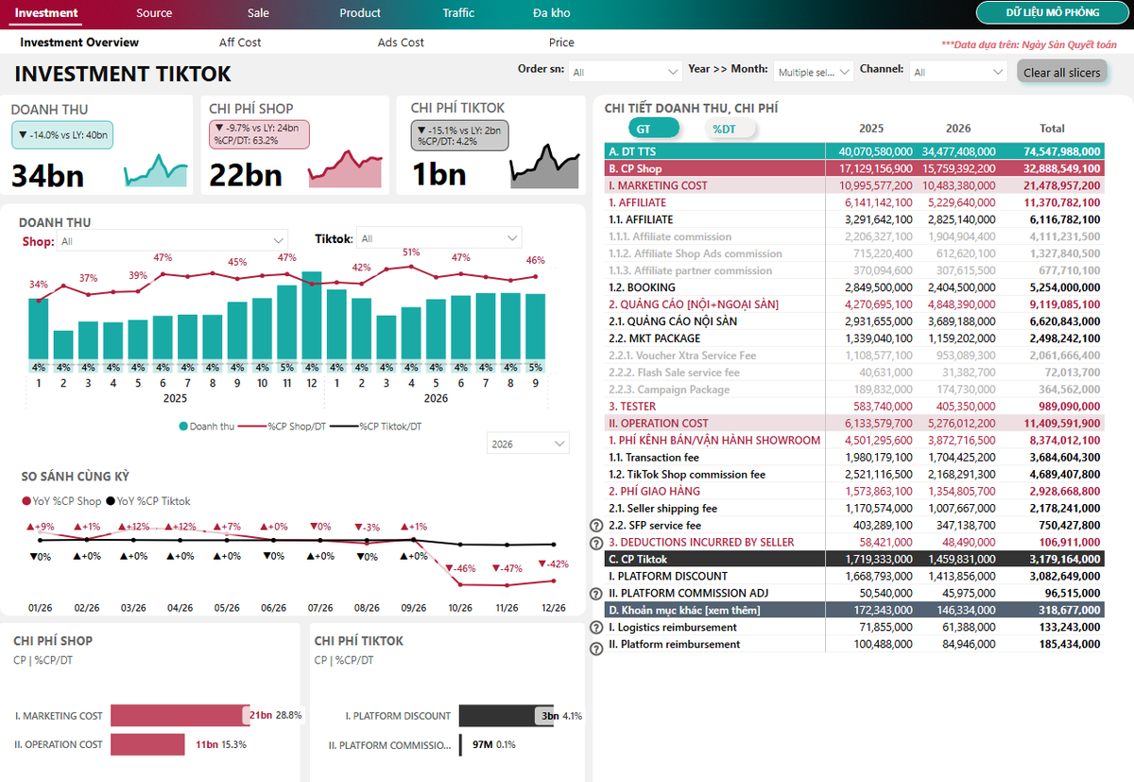Image resolution: width=1134 pixels, height=782 pixels.
Task: Select row I. MARKETING COST in table
Action: [x=853, y=185]
